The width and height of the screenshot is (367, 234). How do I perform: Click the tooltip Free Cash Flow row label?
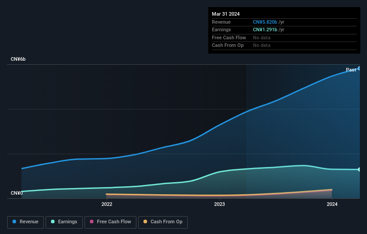click(x=229, y=38)
